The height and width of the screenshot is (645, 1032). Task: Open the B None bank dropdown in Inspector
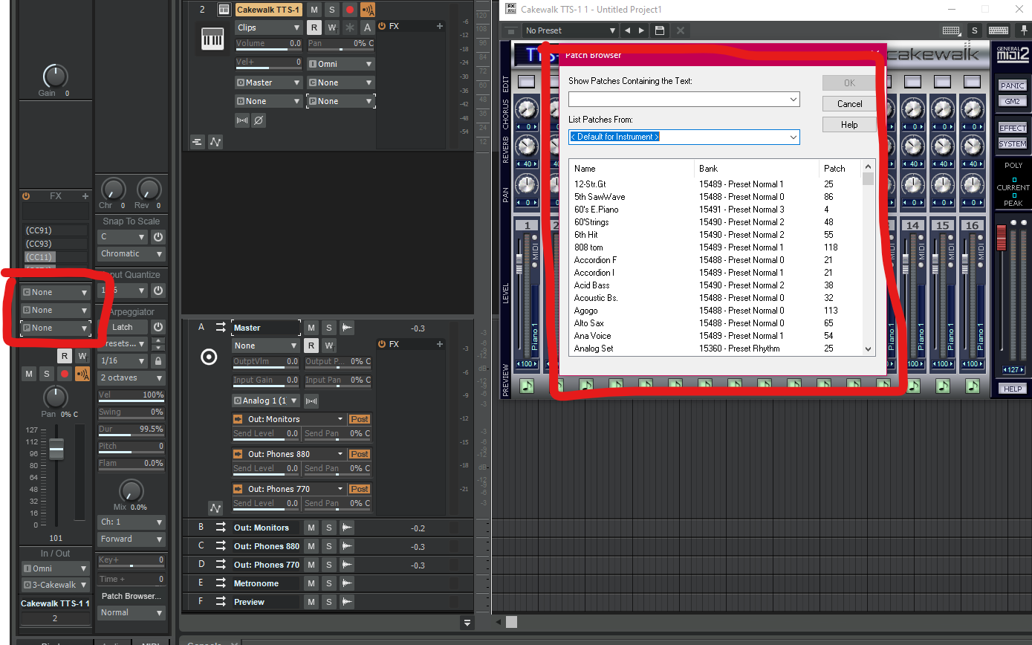pyautogui.click(x=55, y=310)
